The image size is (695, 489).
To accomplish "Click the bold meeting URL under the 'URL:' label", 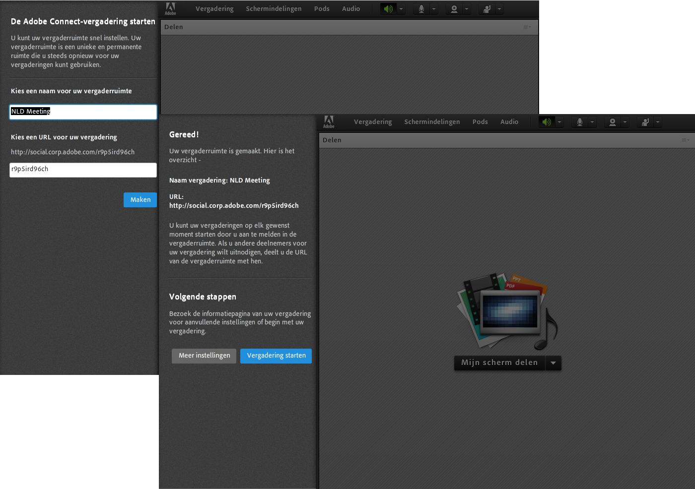I will 234,206.
